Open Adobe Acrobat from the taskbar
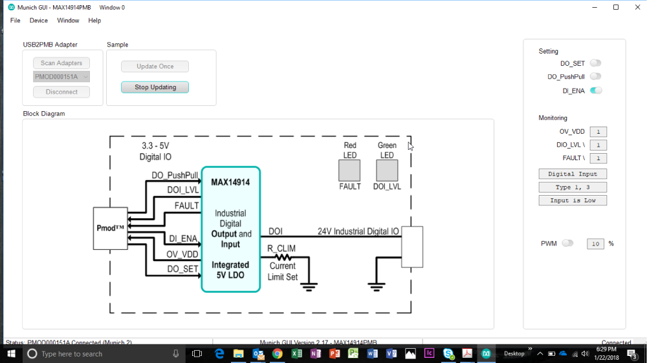Screen dimensions: 647x363 [468, 354]
